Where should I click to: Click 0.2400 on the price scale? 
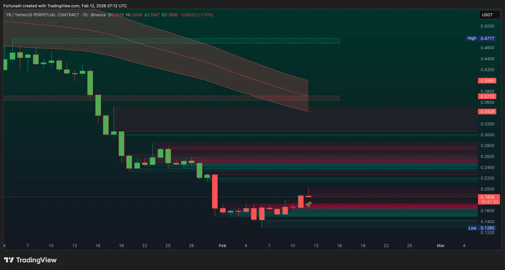pyautogui.click(x=487, y=168)
